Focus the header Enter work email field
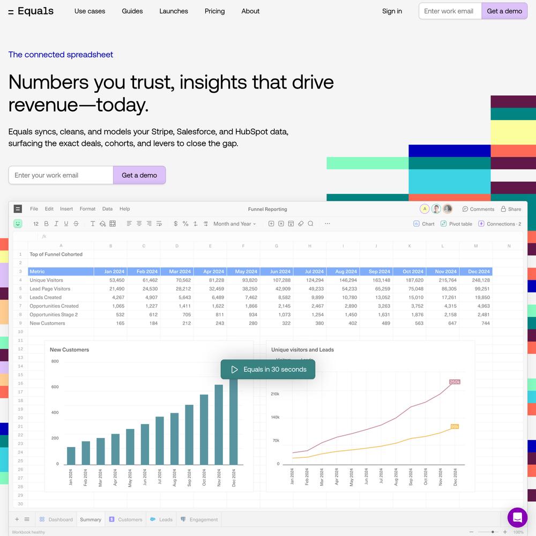This screenshot has height=536, width=536. click(450, 11)
